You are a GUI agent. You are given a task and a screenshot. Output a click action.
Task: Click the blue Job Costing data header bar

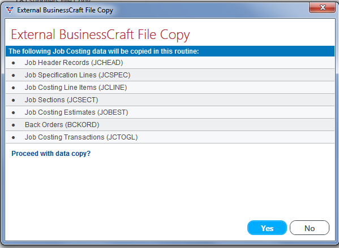pyautogui.click(x=170, y=51)
